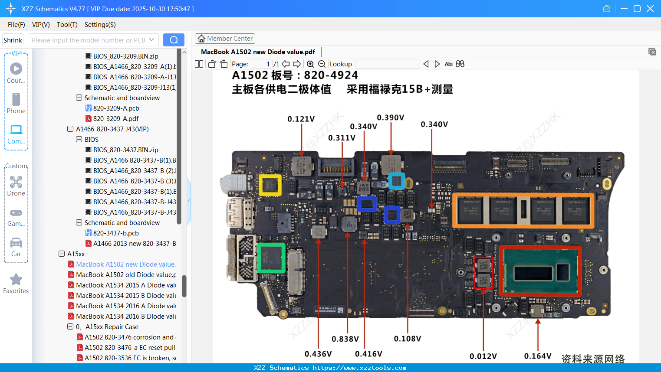Jump to the previous lookup result
Image resolution: width=661 pixels, height=372 pixels.
click(x=426, y=64)
